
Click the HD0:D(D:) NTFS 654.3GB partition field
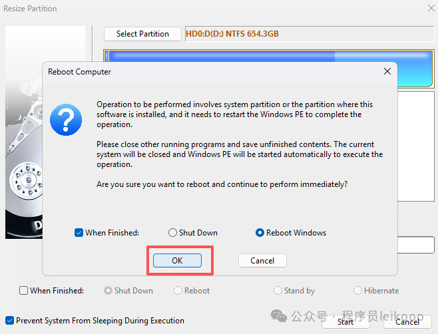pyautogui.click(x=306, y=34)
